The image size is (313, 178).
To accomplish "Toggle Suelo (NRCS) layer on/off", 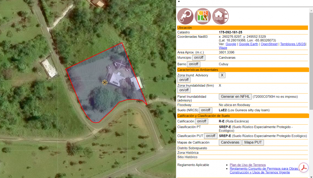I will (205, 110).
